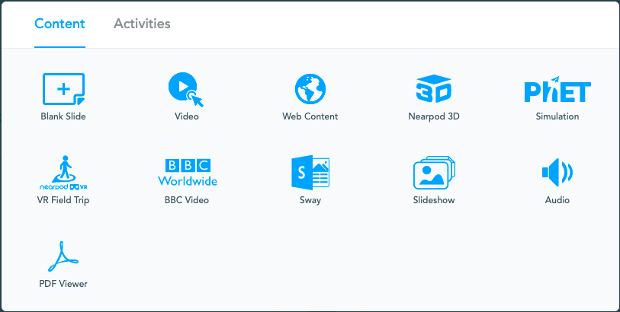The image size is (620, 312).
Task: Click the "Simulation" text label
Action: click(557, 116)
